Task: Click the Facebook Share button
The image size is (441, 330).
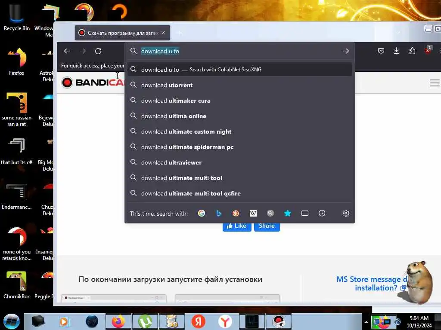Action: tap(267, 226)
